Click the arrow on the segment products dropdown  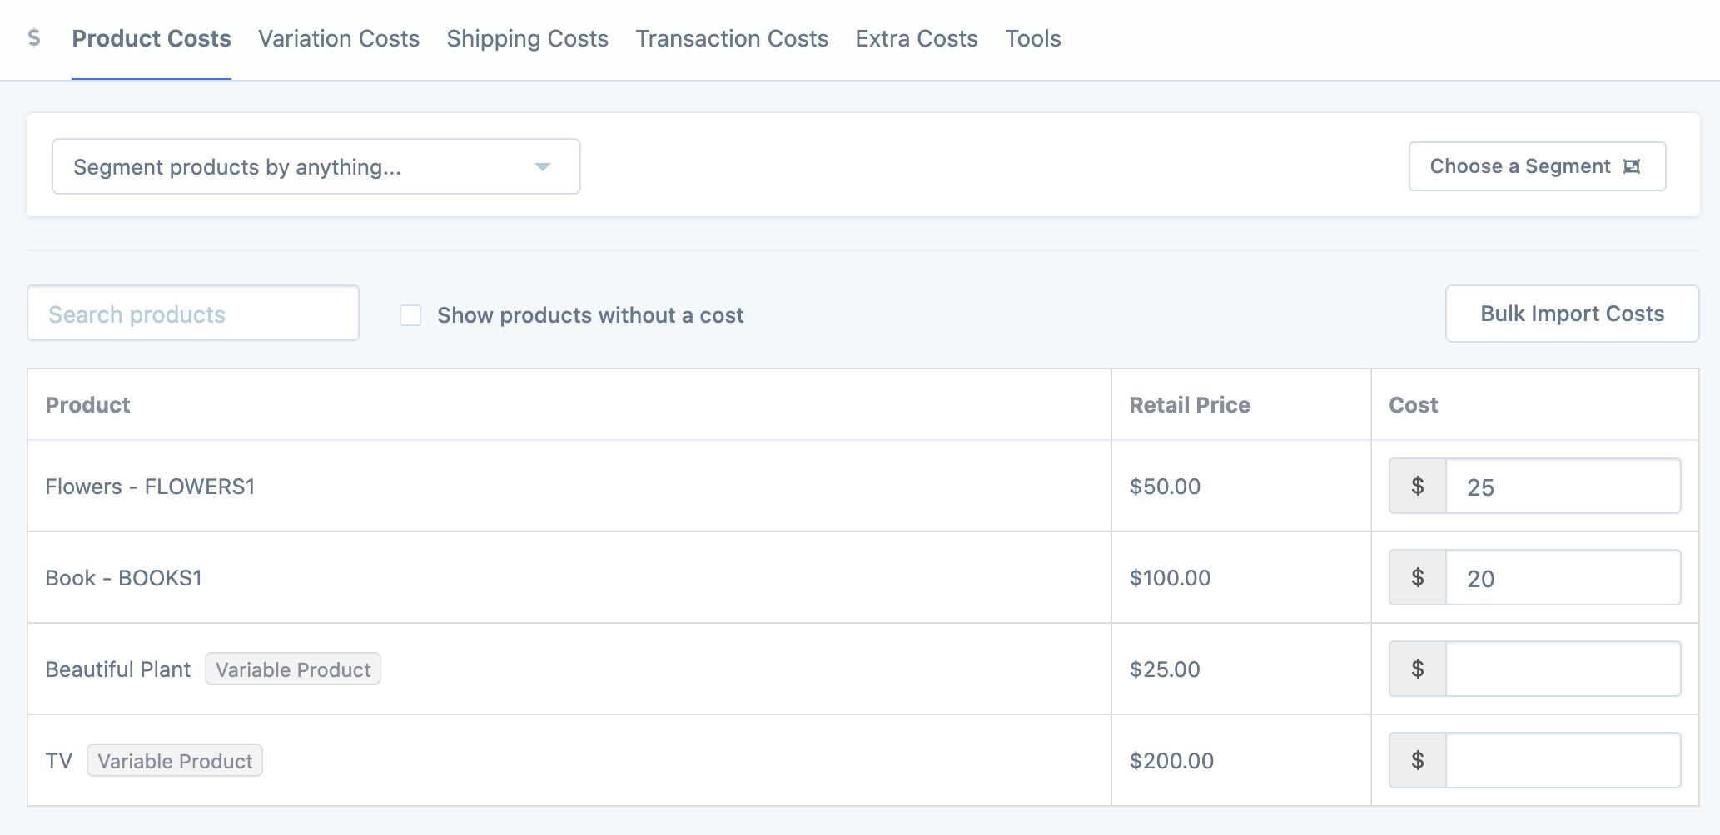pos(543,167)
